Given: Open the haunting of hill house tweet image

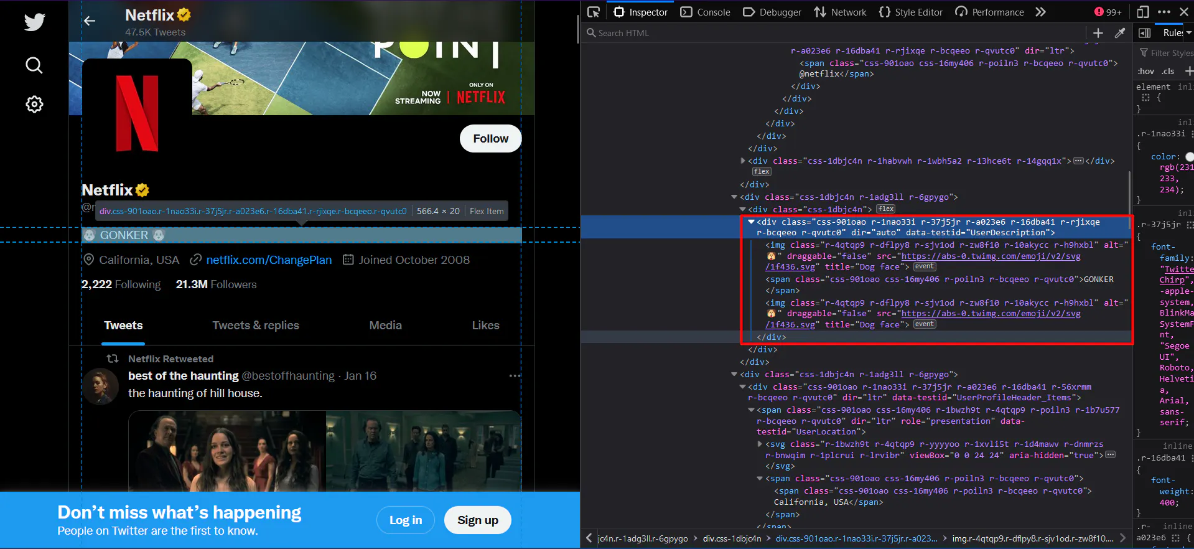Looking at the screenshot, I should tap(324, 451).
